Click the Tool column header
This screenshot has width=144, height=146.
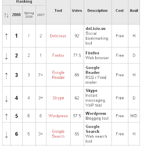pyautogui.click(x=58, y=11)
